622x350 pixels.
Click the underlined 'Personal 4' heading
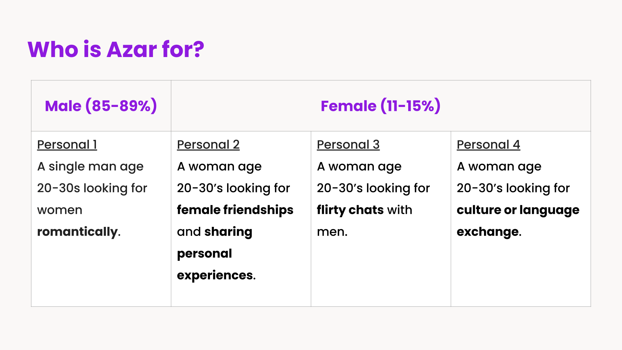pos(489,145)
